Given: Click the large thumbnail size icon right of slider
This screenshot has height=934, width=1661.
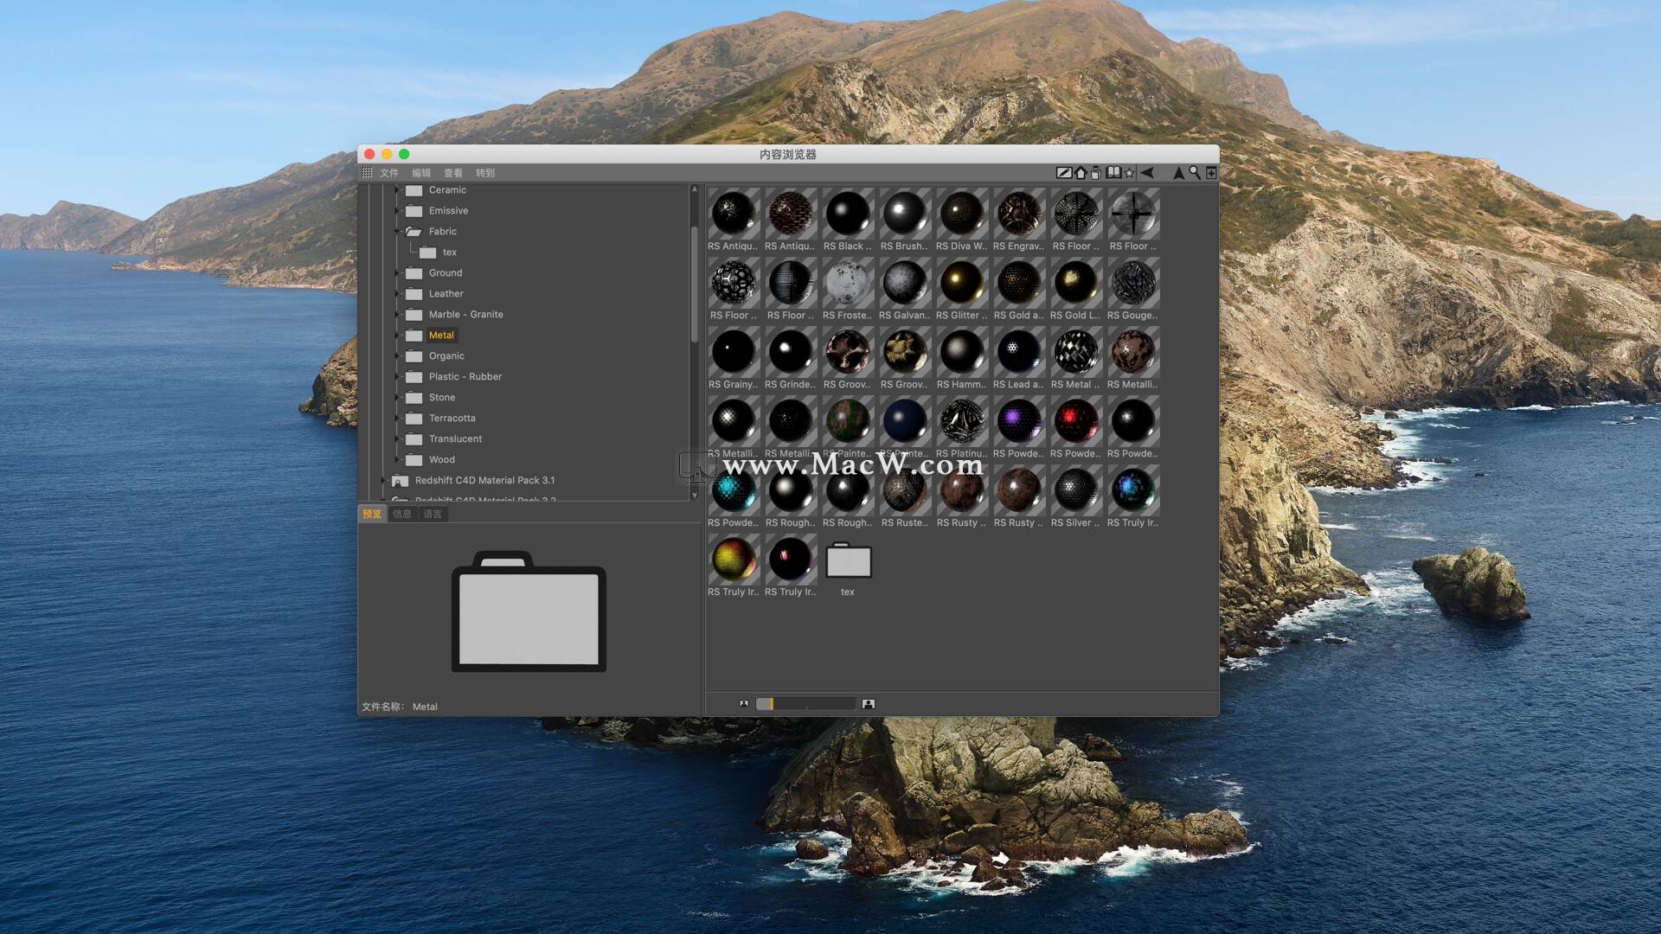Looking at the screenshot, I should [x=870, y=703].
